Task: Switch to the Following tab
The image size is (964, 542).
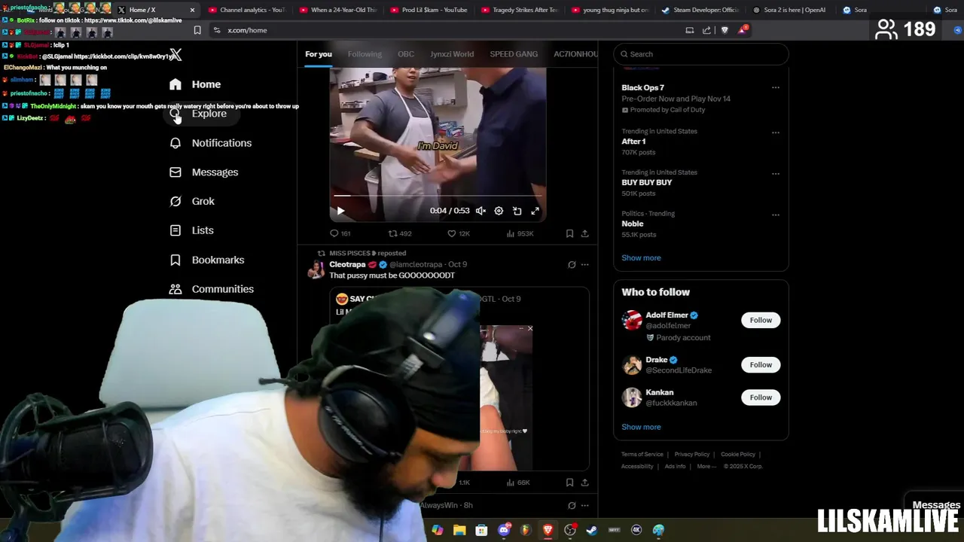Action: point(365,54)
